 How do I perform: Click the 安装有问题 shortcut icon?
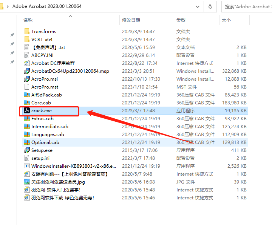26,174
